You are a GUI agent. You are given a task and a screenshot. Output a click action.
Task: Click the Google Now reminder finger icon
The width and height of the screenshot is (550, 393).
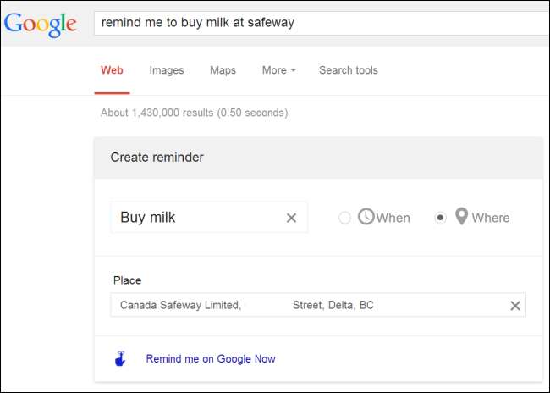coord(120,359)
